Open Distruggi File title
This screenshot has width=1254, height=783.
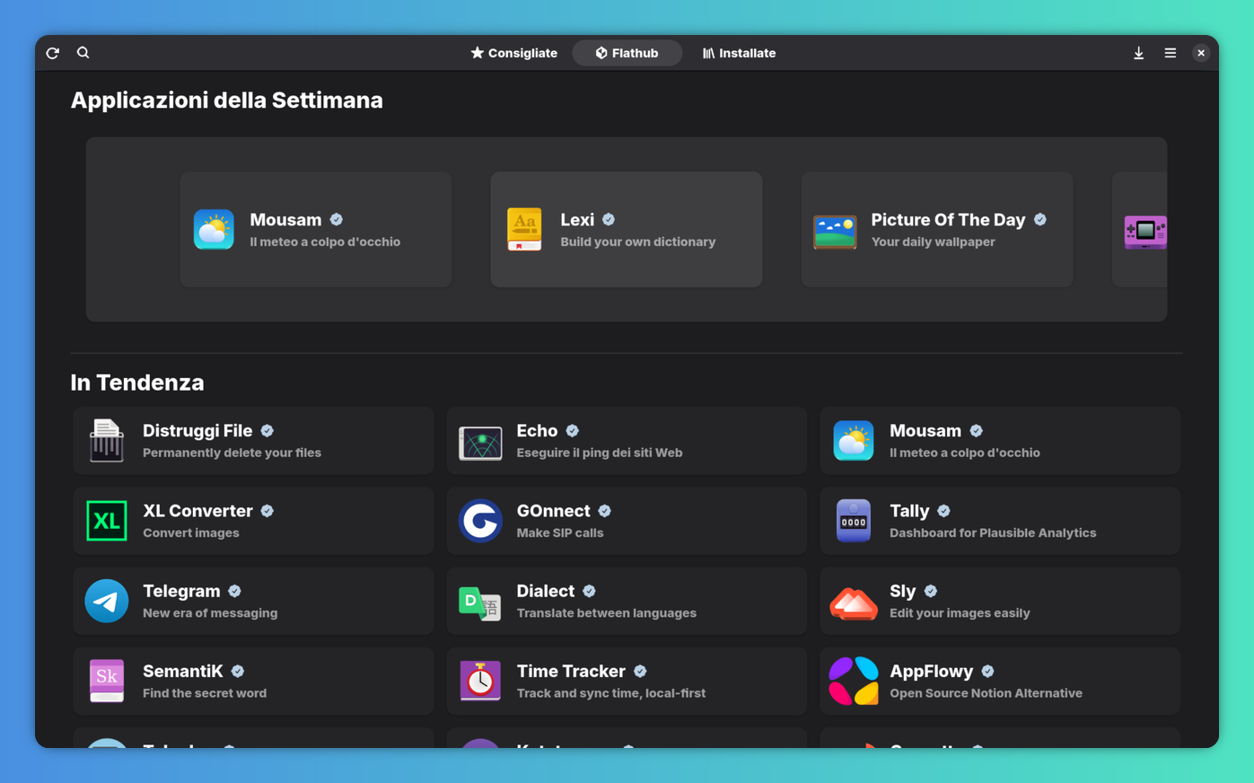[197, 431]
